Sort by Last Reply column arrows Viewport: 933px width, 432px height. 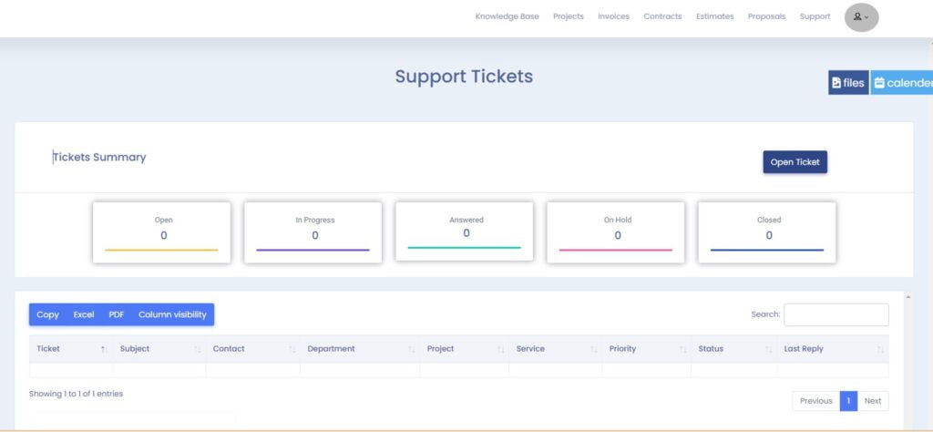coord(880,349)
